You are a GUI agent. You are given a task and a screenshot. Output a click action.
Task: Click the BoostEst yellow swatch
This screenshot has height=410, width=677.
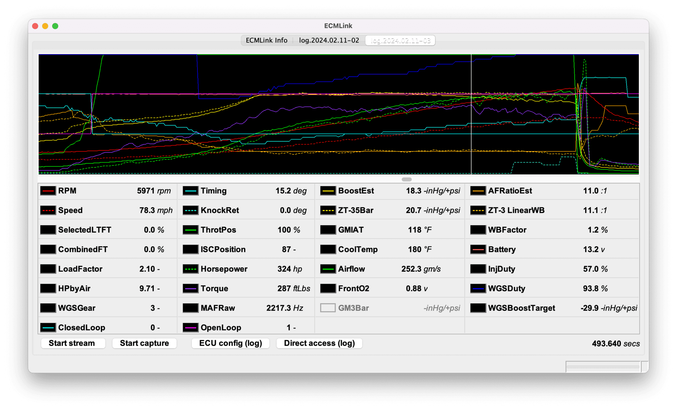(x=328, y=191)
